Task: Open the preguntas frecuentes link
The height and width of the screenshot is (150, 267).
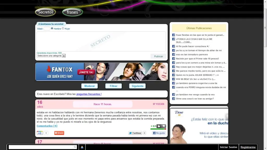Action: (x=89, y=94)
